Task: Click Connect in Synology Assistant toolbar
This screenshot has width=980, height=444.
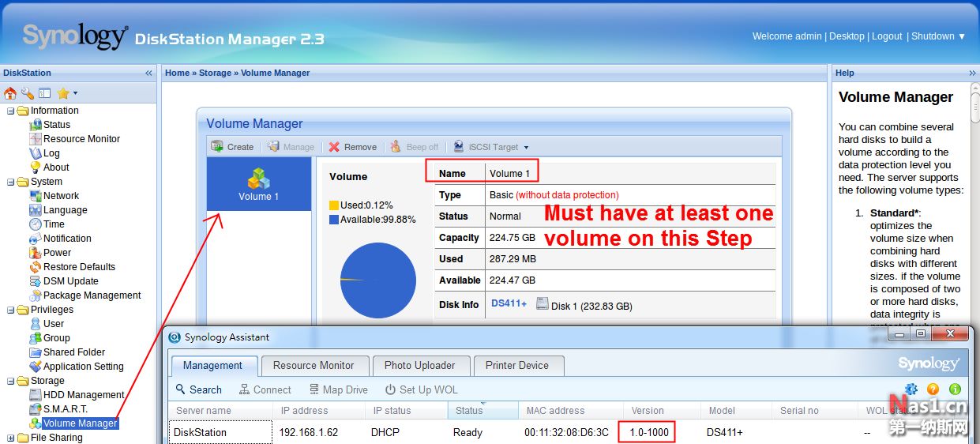Action: [265, 389]
